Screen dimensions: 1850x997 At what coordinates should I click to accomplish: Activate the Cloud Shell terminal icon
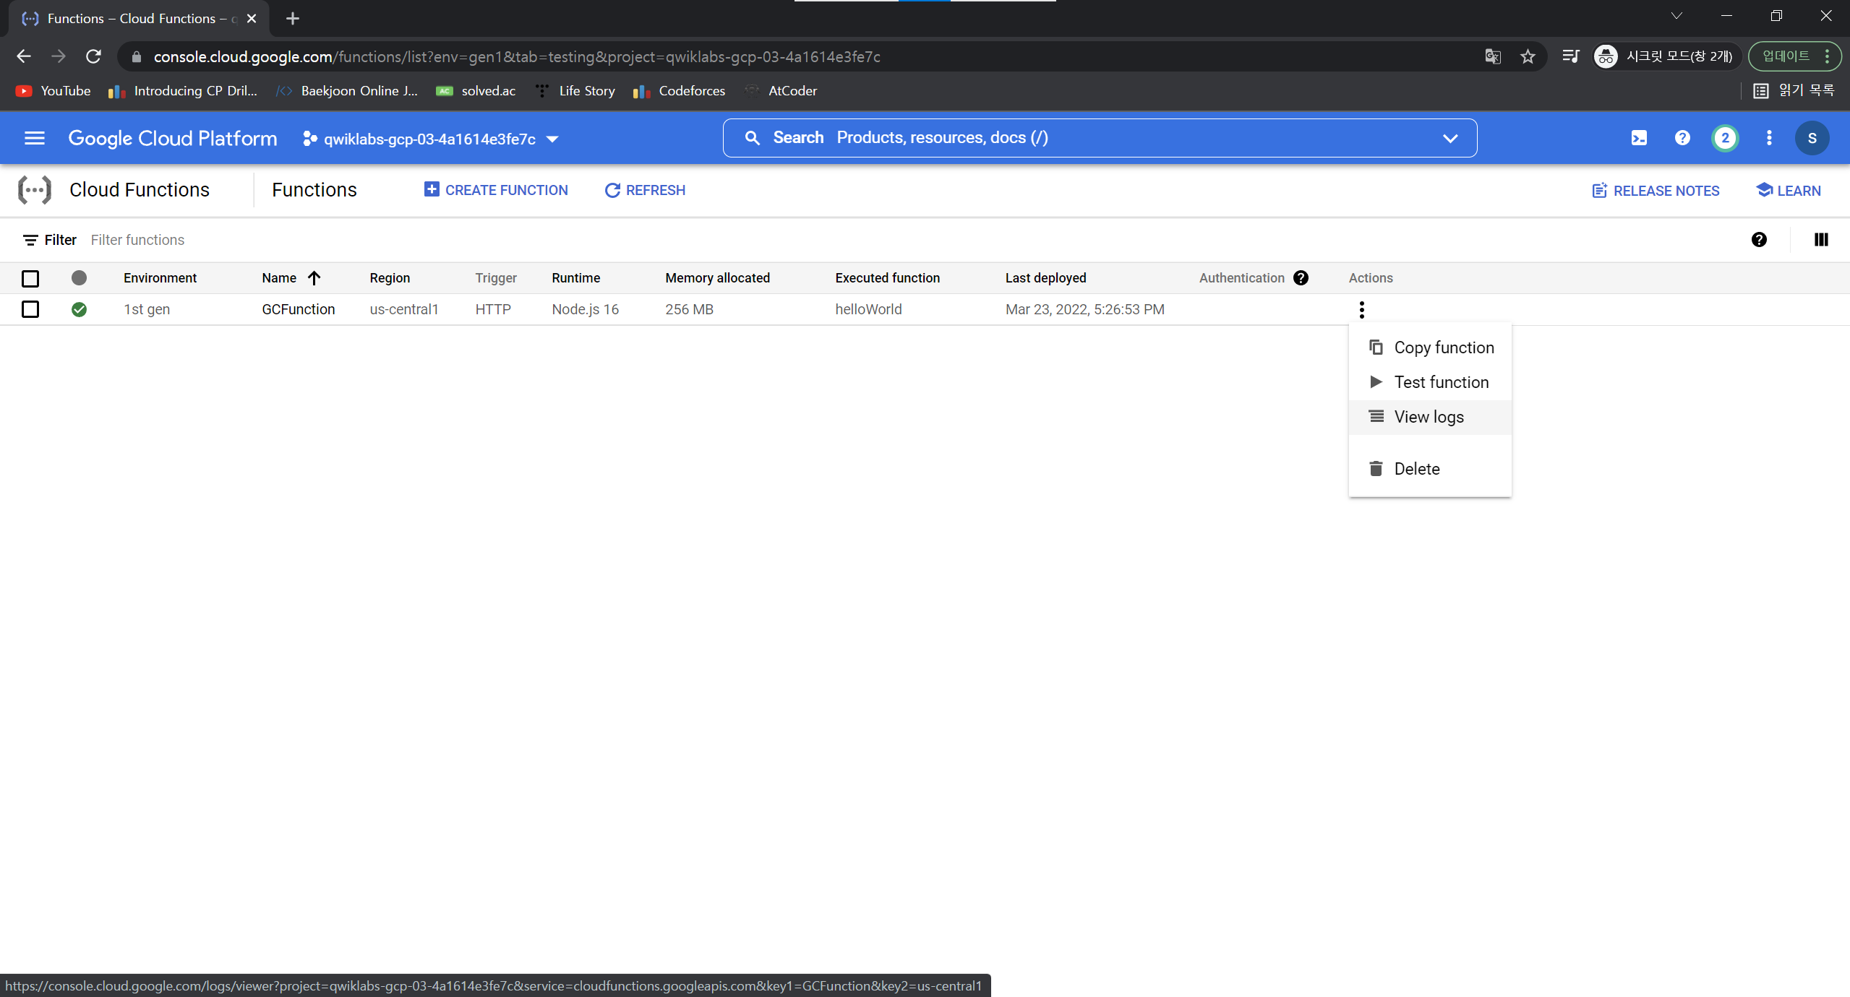1639,138
